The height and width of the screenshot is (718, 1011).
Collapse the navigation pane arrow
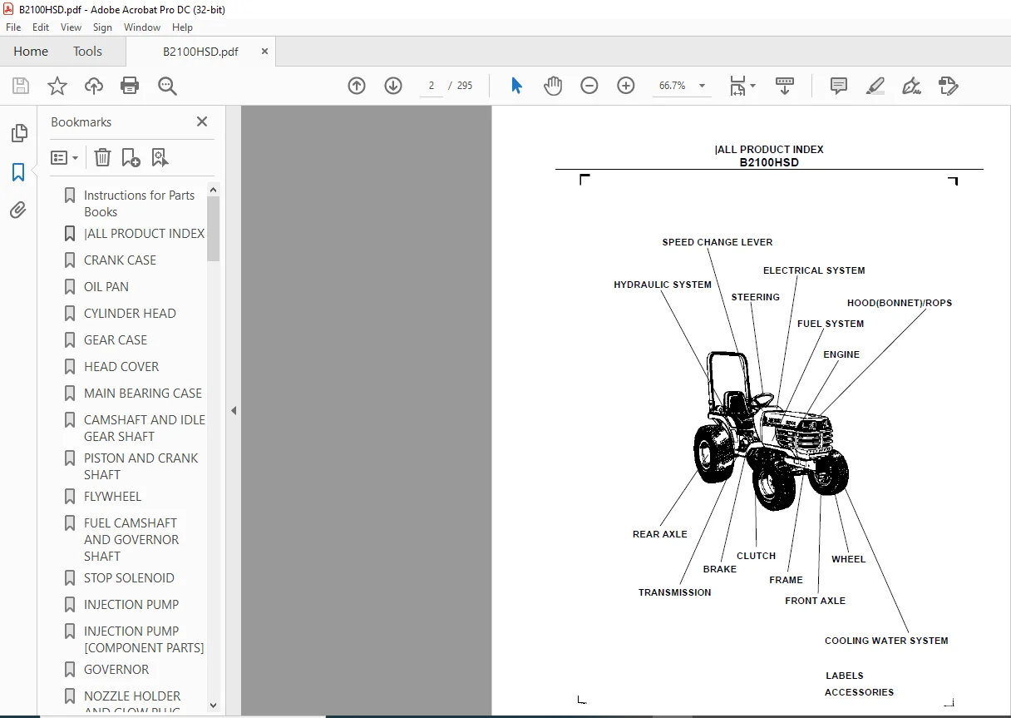[234, 410]
